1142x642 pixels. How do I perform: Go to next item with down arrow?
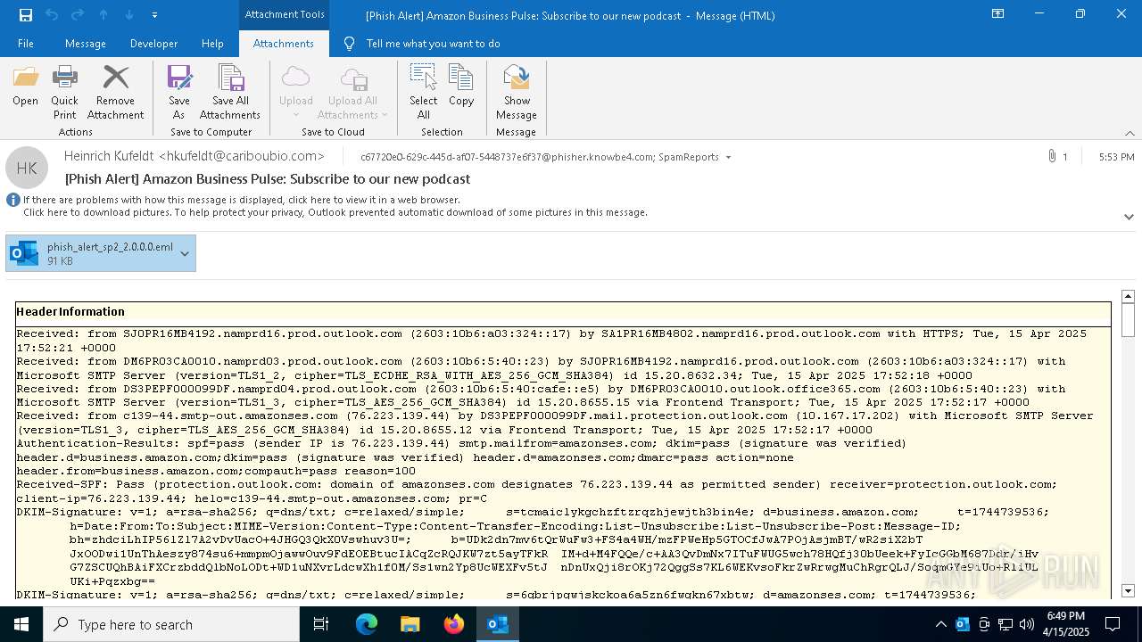pos(129,15)
